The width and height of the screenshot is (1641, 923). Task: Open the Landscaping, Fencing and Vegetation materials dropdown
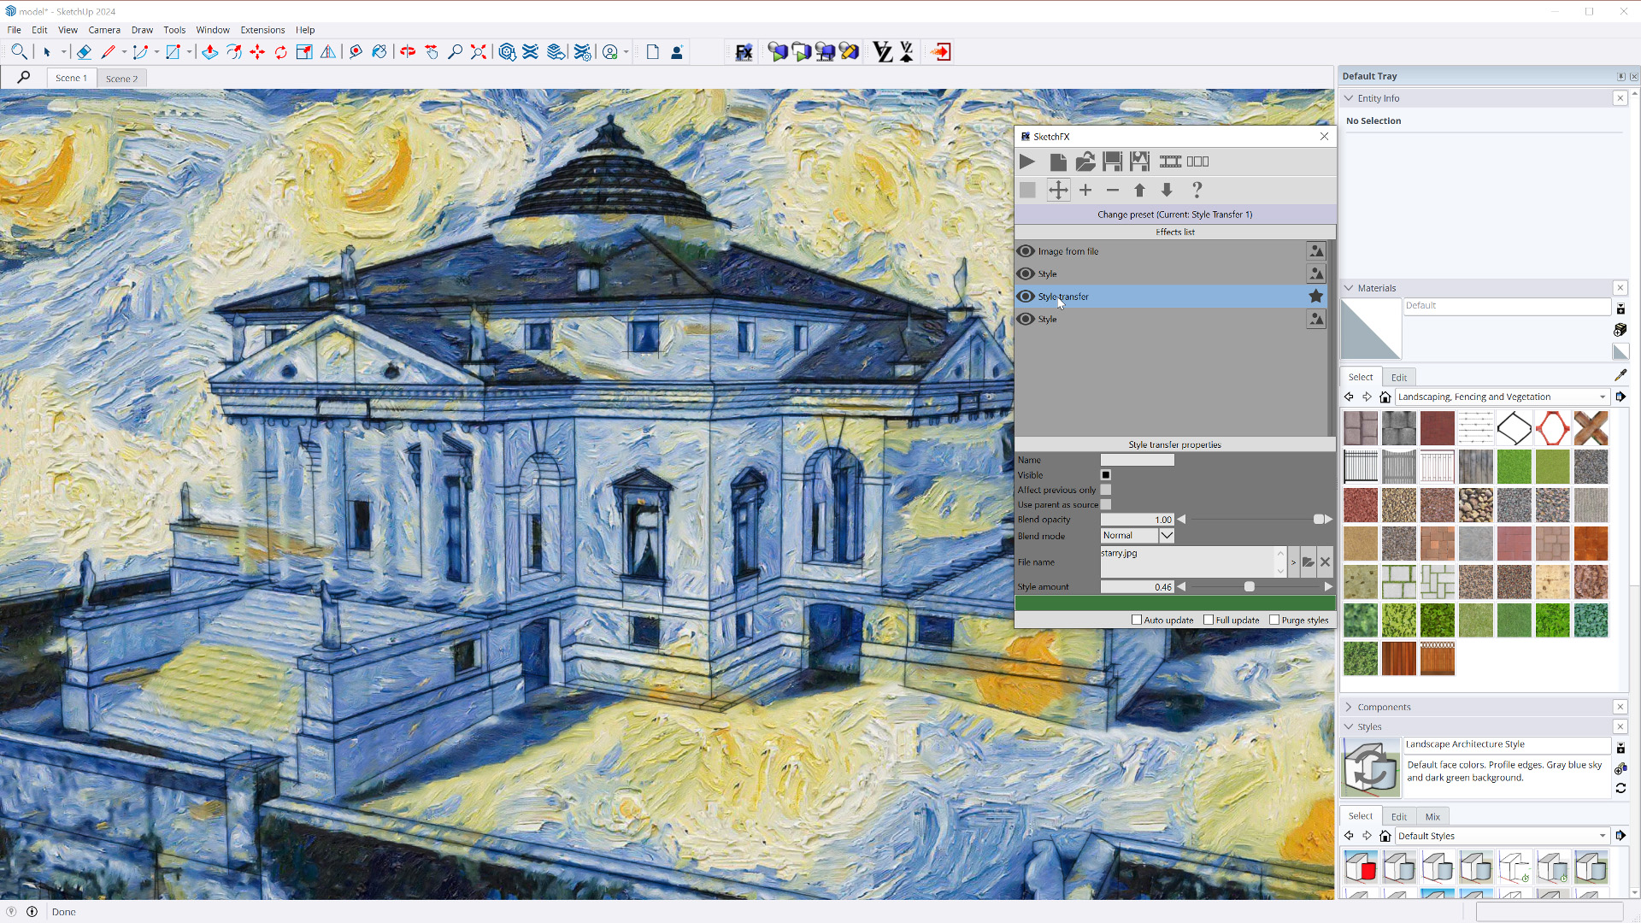[x=1502, y=397]
